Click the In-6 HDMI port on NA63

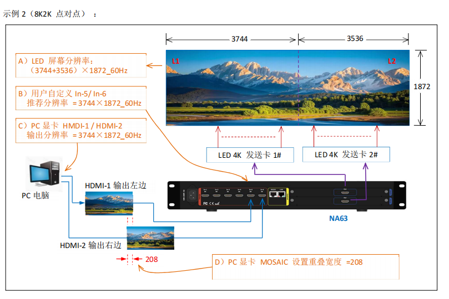(x=262, y=195)
